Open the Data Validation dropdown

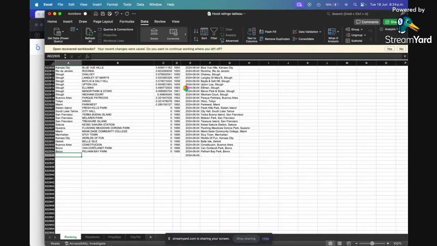pos(320,32)
